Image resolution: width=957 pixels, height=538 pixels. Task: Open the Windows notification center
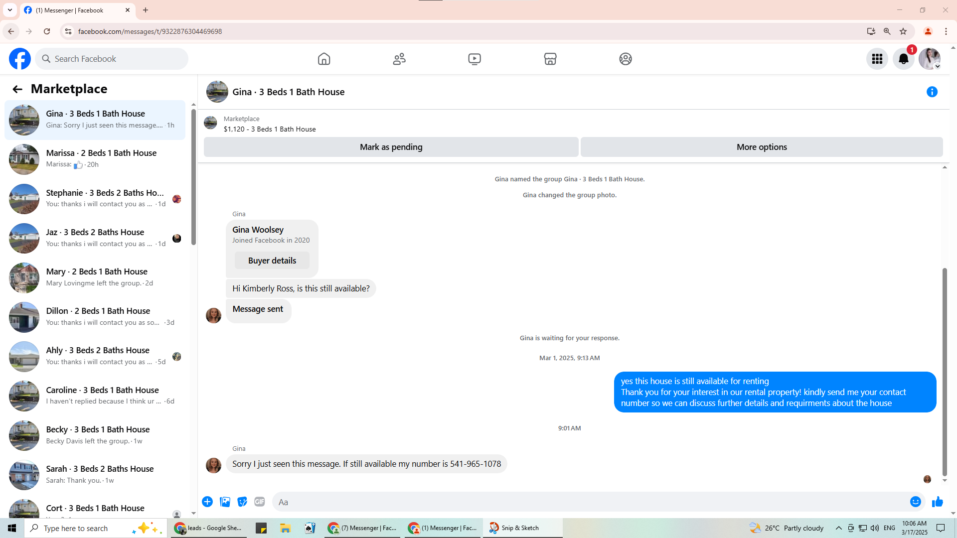[941, 528]
